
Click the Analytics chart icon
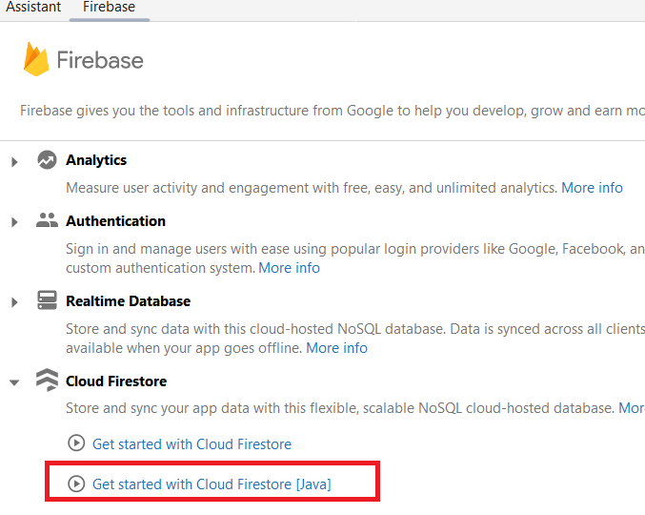pos(47,160)
